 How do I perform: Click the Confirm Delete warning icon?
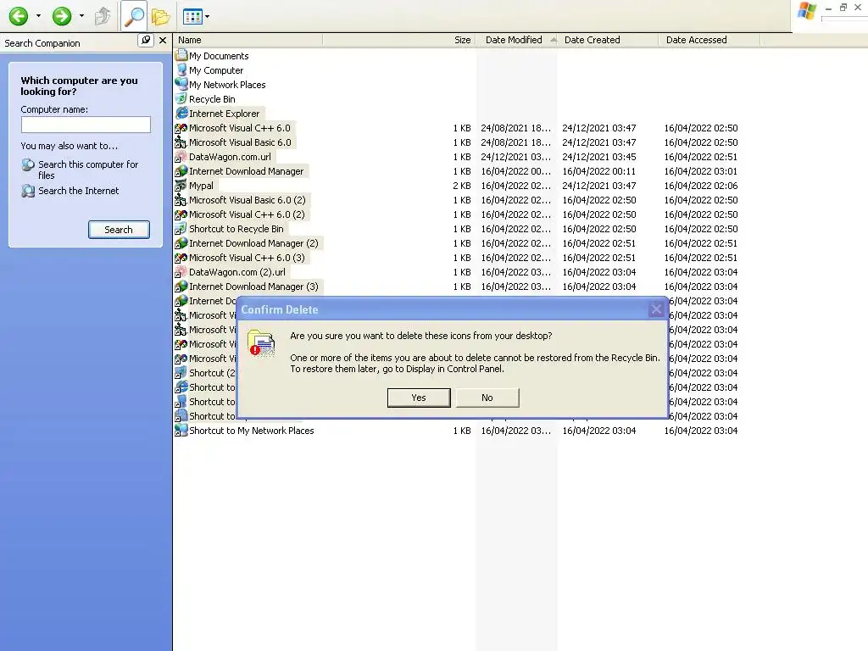pyautogui.click(x=261, y=343)
